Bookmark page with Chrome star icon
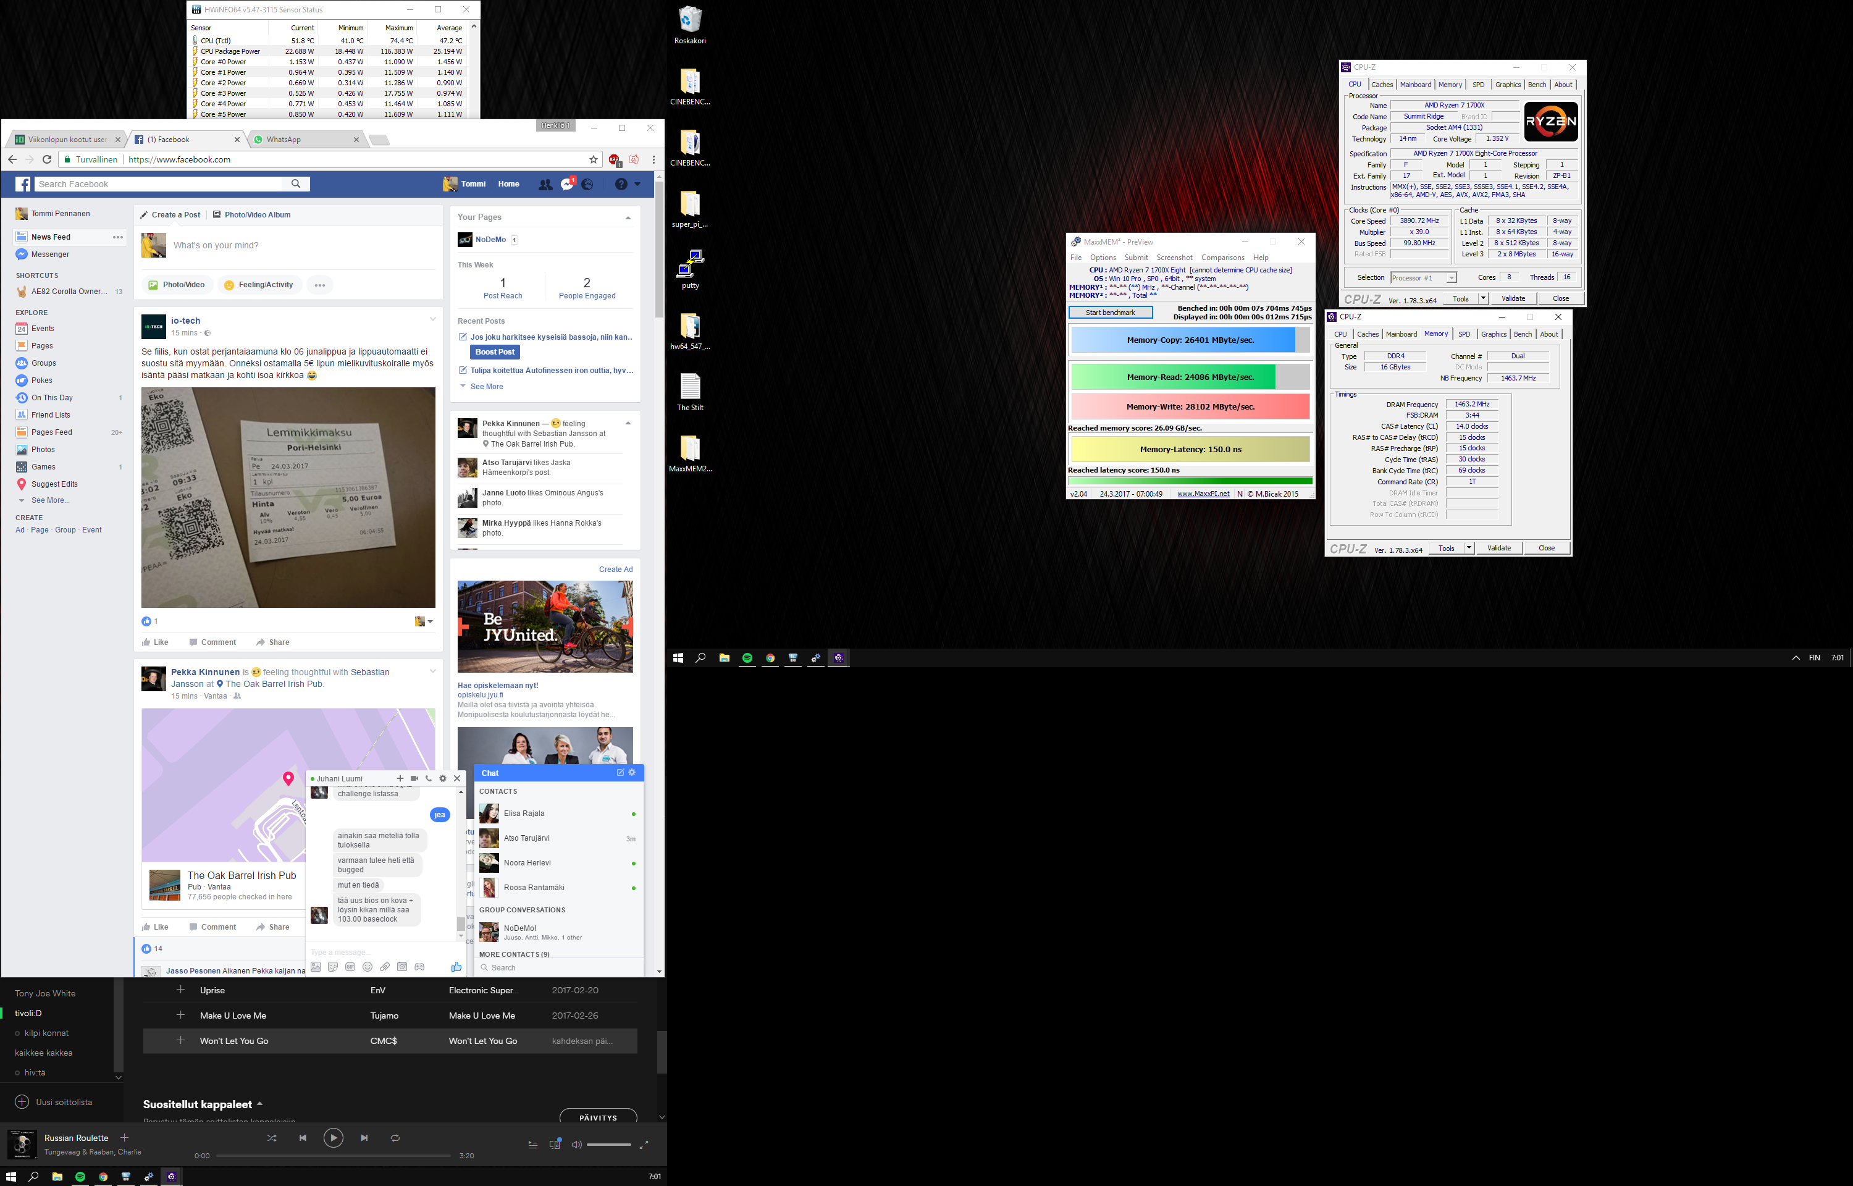This screenshot has width=1853, height=1186. 594,159
